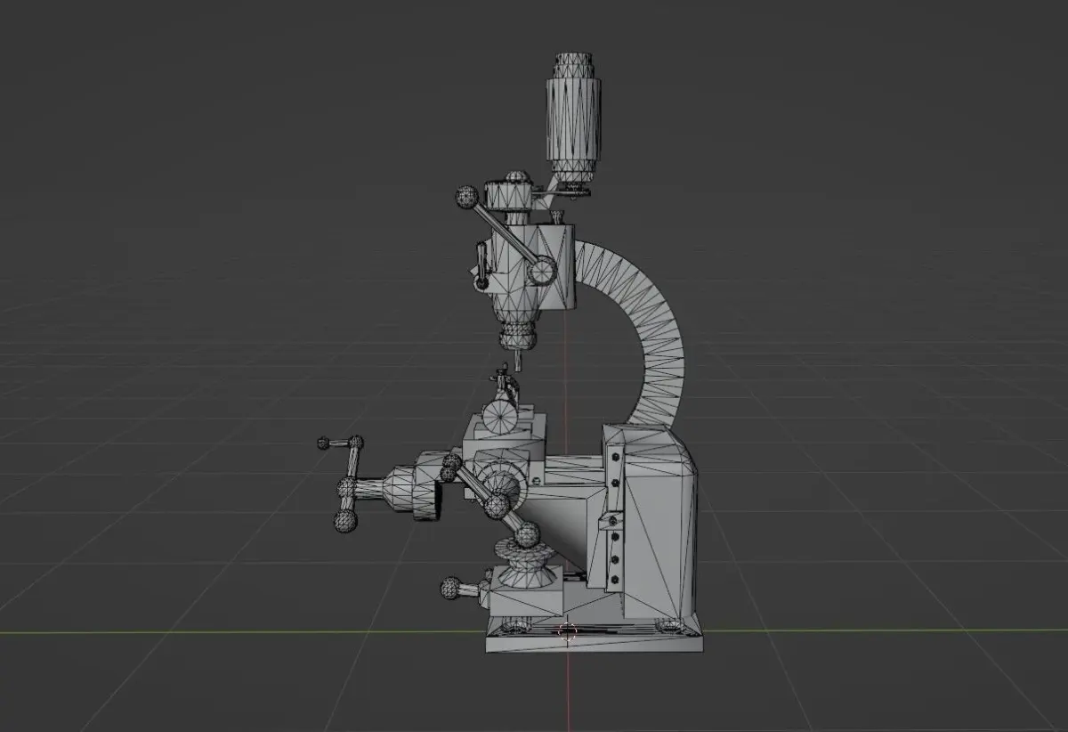Screen dimensions: 1068x732
Task: Click the spindle head box housing
Action: [x=541, y=267]
